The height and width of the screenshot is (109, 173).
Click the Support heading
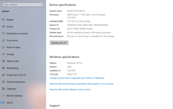coord(54,106)
